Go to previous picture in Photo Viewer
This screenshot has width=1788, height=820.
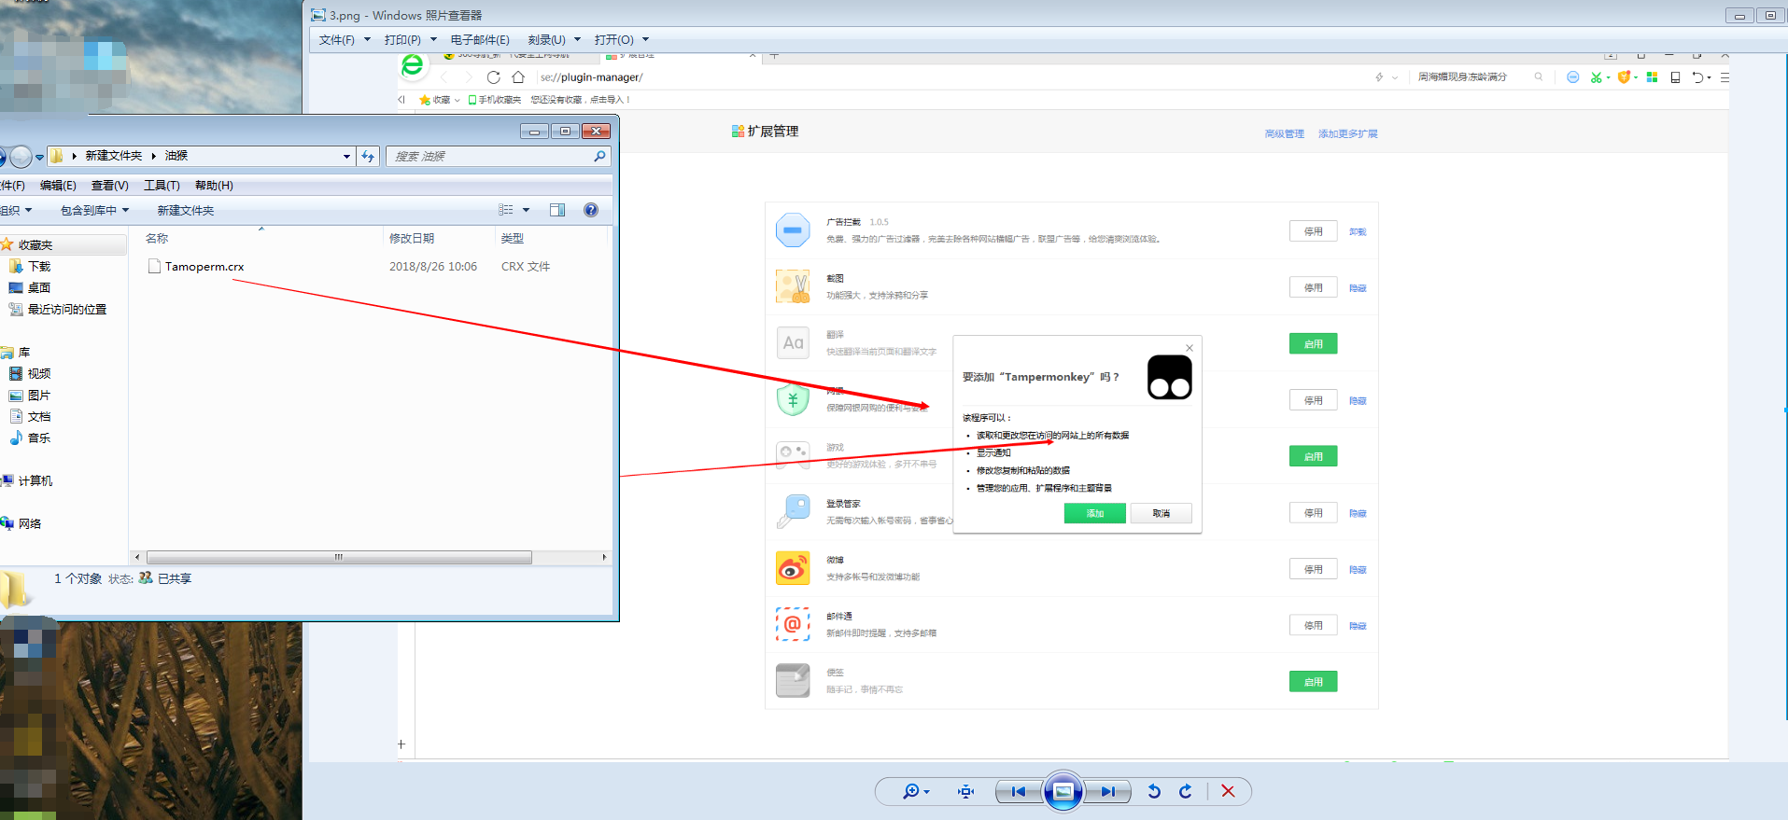point(1019,791)
